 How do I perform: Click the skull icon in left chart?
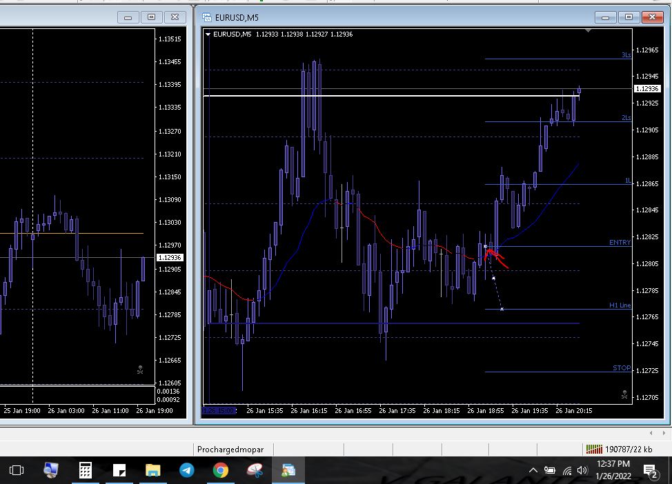pos(140,370)
